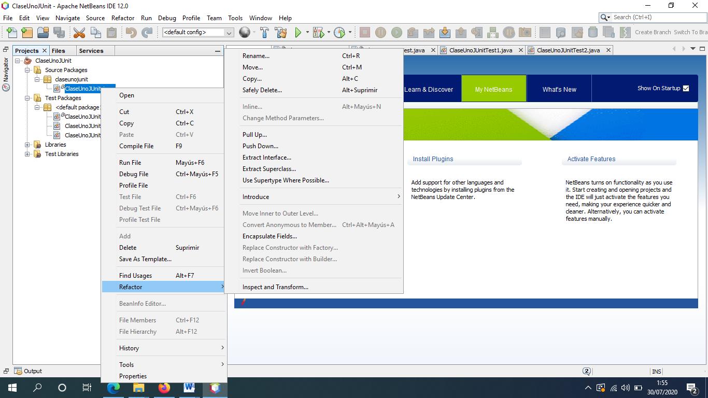Open Word from the Windows taskbar
Viewport: 708px width, 398px height.
point(189,387)
